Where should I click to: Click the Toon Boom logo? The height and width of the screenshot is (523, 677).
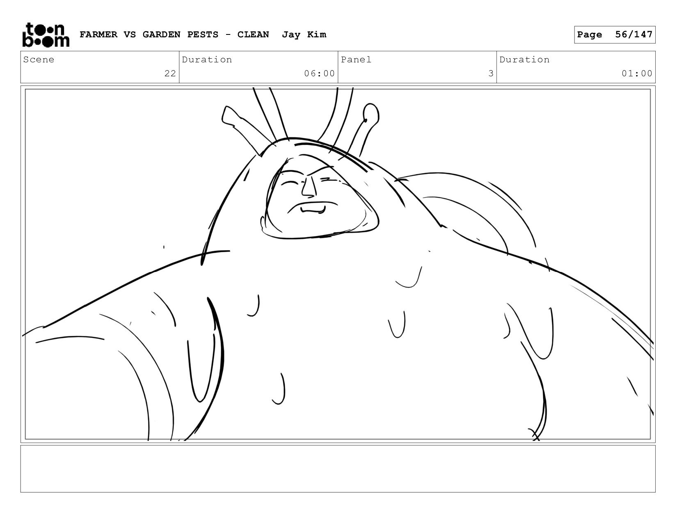point(46,35)
